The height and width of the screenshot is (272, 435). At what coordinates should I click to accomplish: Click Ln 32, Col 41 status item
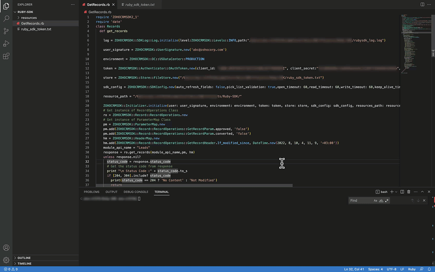tap(354, 269)
